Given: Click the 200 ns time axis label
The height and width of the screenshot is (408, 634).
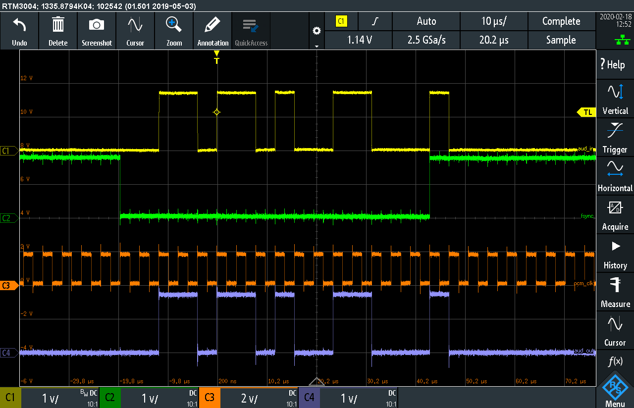Looking at the screenshot, I should (x=226, y=381).
